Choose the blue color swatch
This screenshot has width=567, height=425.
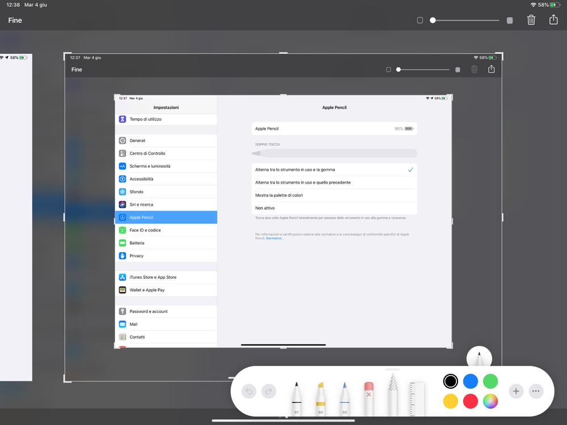point(471,381)
